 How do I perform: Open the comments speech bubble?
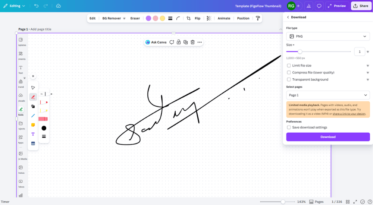pos(319,6)
